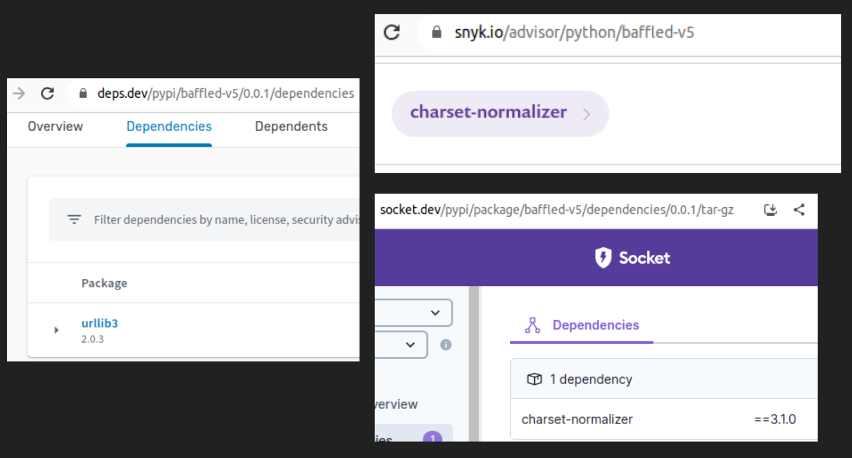Click the ==3.1.0 version value
Viewport: 852px width, 458px height.
coord(775,419)
